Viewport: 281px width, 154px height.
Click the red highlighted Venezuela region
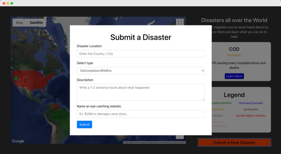point(54,107)
